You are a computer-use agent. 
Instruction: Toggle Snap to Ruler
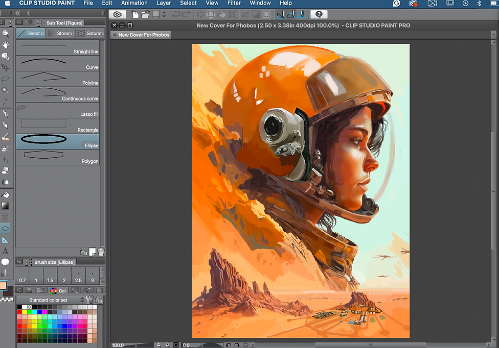pos(280,15)
